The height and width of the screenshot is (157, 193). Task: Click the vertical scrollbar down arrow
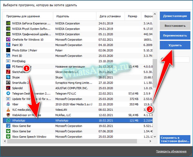(155, 137)
